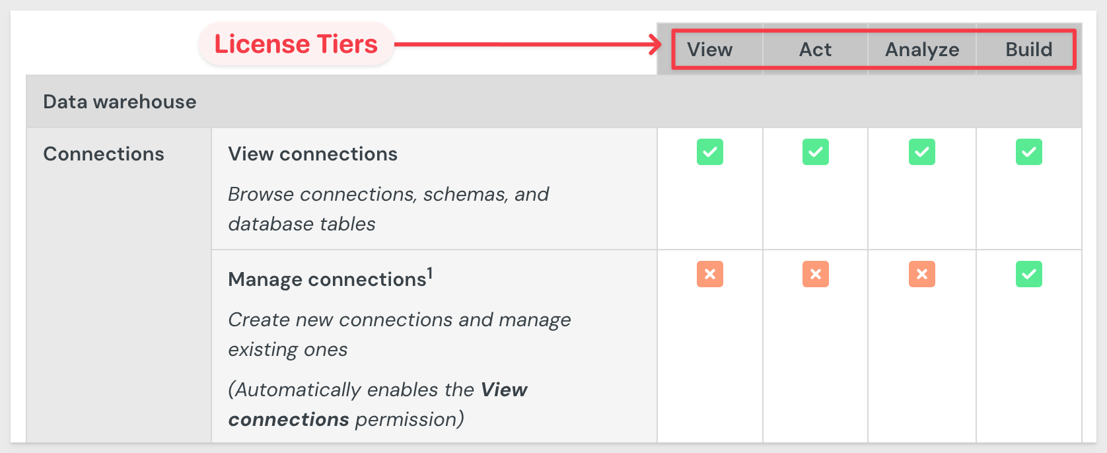Click the green check for View connections under View

[x=710, y=152]
